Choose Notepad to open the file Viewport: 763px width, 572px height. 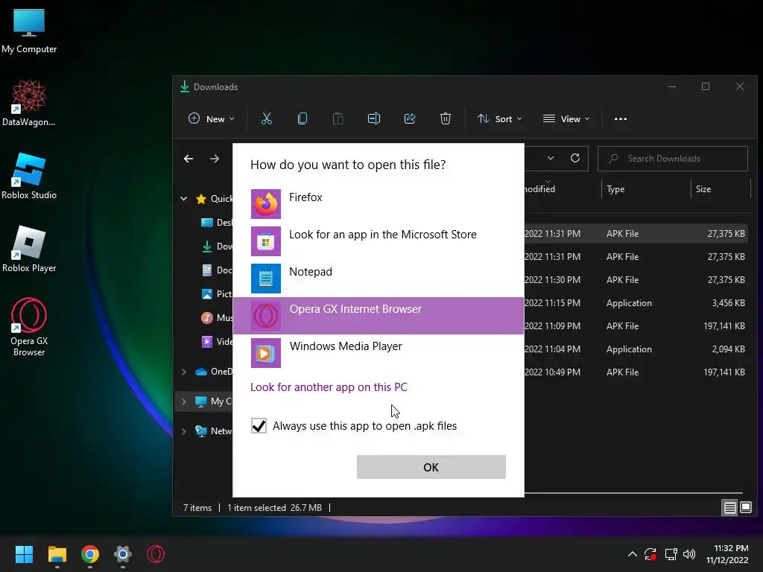pos(379,279)
